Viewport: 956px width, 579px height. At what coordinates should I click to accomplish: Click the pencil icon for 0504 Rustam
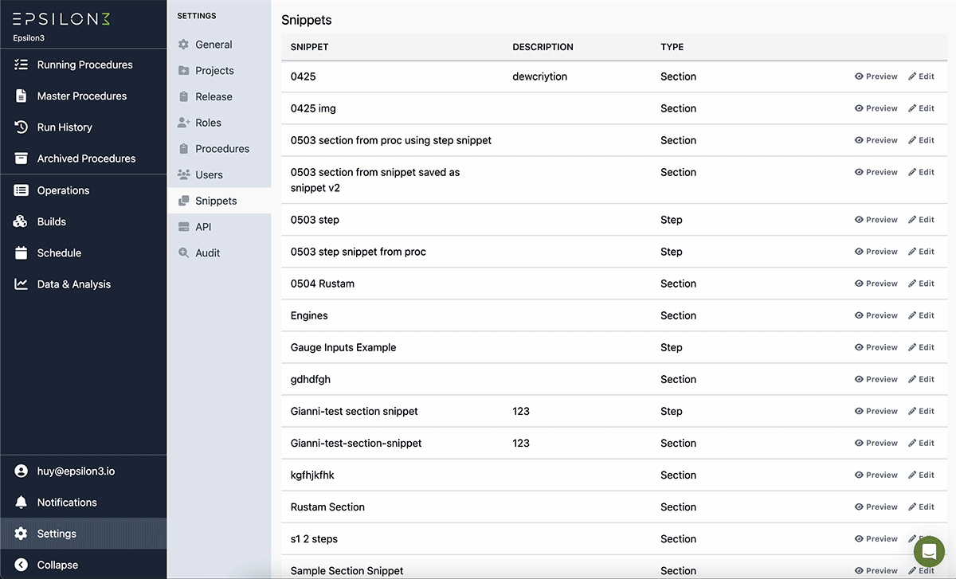pos(912,284)
